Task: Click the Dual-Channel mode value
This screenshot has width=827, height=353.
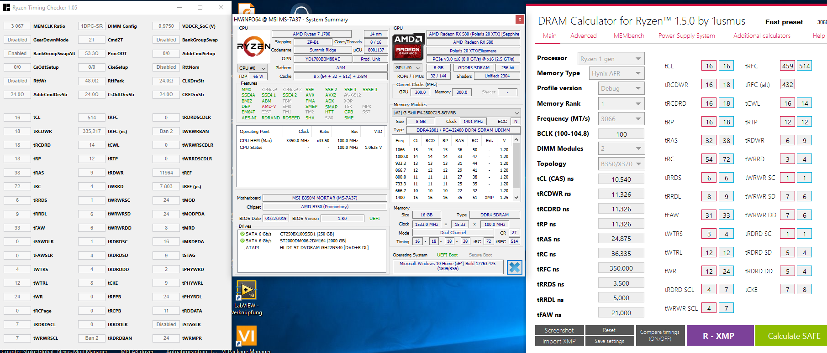Action: pos(453,233)
